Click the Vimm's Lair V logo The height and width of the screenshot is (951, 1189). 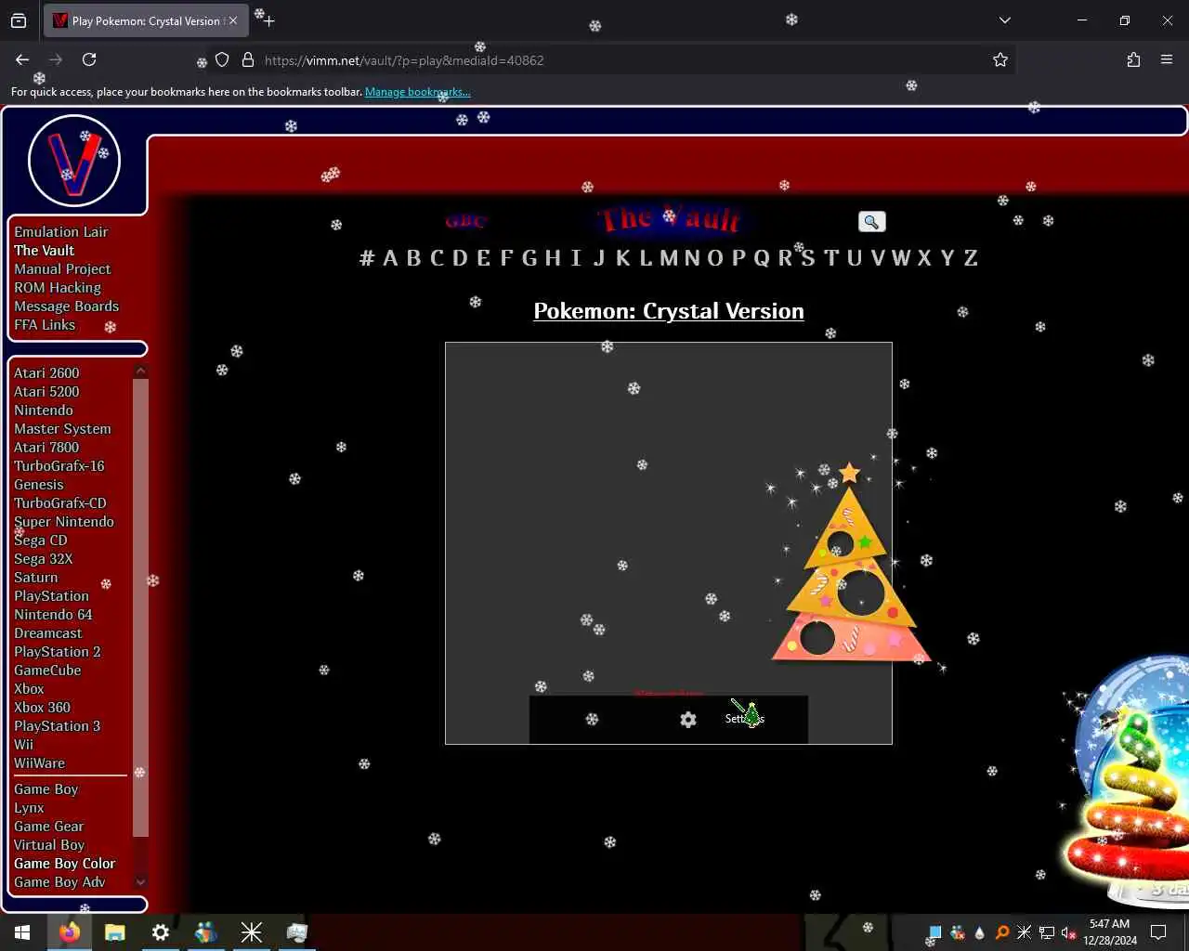point(74,162)
